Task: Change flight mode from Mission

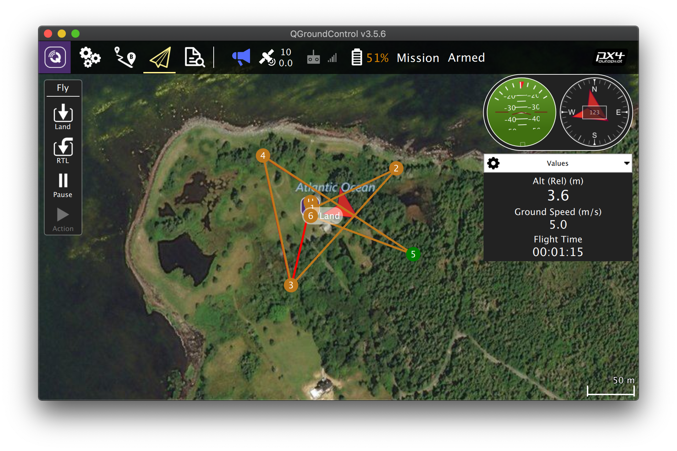Action: (x=418, y=58)
